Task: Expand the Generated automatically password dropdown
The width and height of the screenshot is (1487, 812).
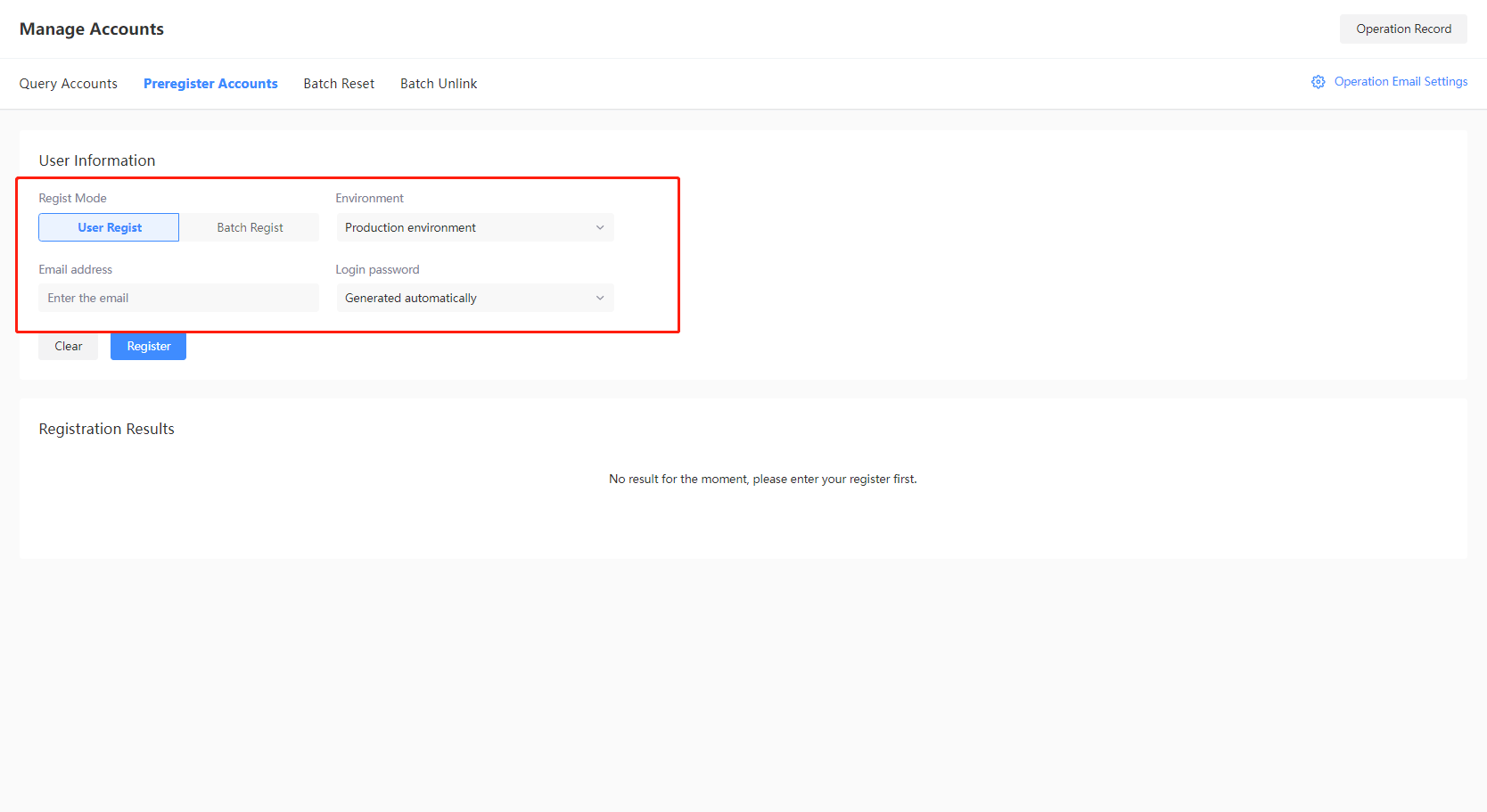Action: [474, 298]
